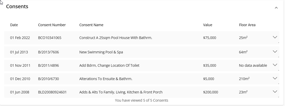The width and height of the screenshot is (285, 106).
Task: Expand the B/2010/6730 consent row arrow
Action: (x=275, y=78)
